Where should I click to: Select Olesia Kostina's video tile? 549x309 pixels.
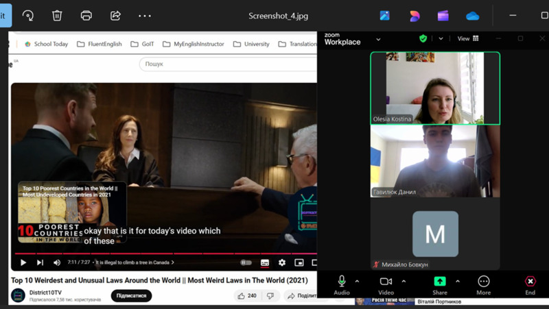[435, 88]
